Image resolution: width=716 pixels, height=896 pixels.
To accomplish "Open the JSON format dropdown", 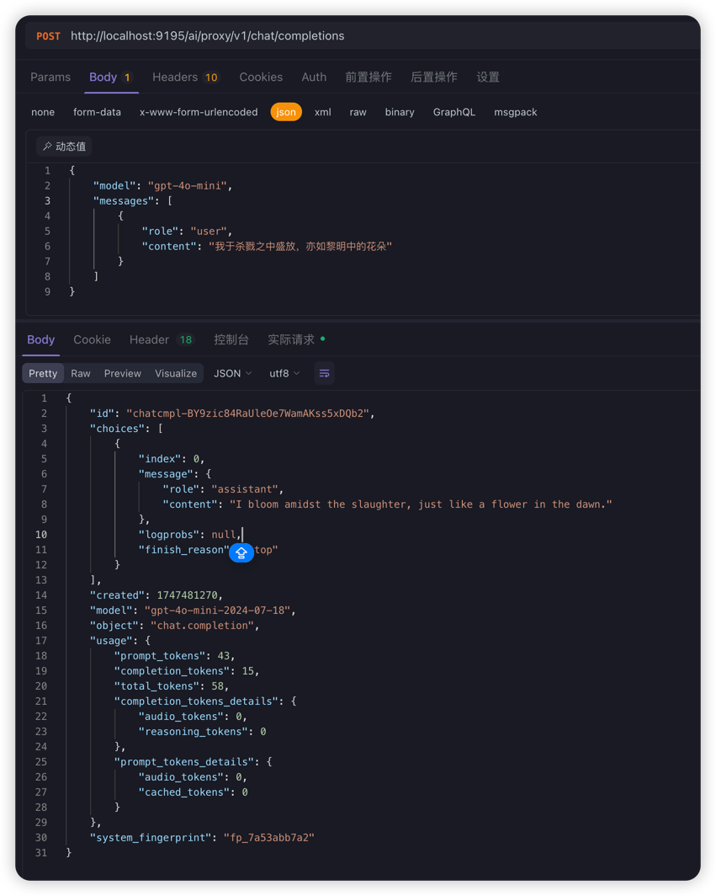I will tap(232, 374).
